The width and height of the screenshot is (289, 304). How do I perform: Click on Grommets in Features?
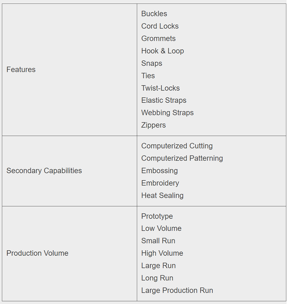click(x=158, y=38)
